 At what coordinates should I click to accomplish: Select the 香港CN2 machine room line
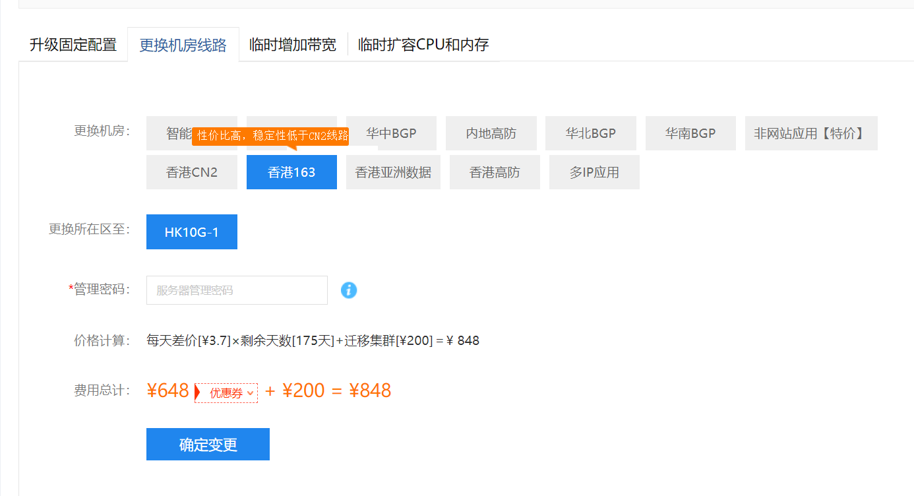[x=191, y=171]
